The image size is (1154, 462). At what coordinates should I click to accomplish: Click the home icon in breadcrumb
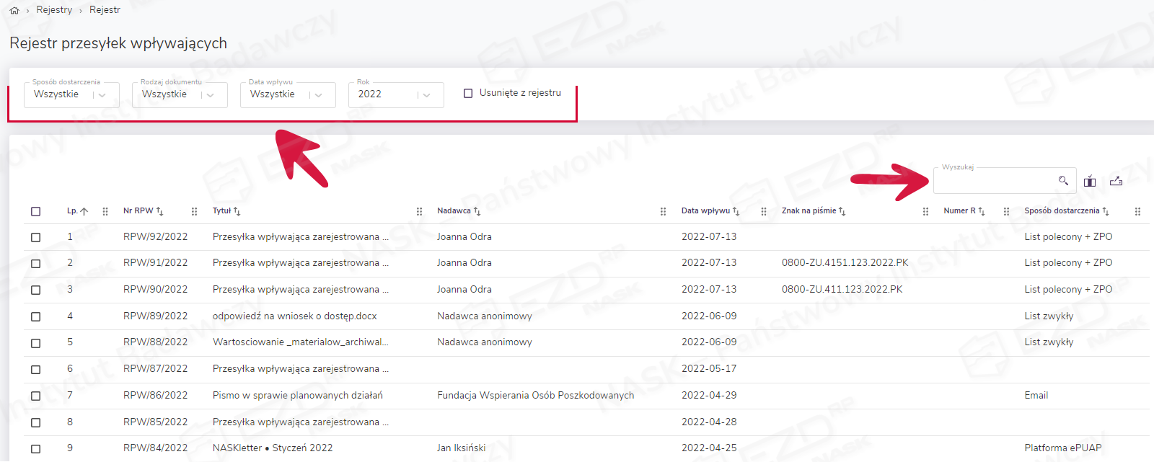point(14,10)
